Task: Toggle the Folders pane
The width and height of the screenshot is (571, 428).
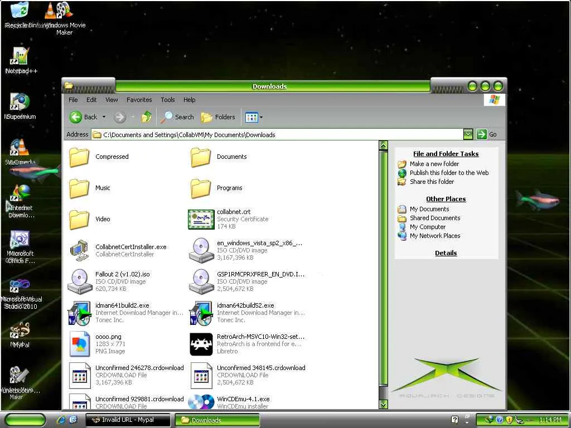Action: coord(218,117)
